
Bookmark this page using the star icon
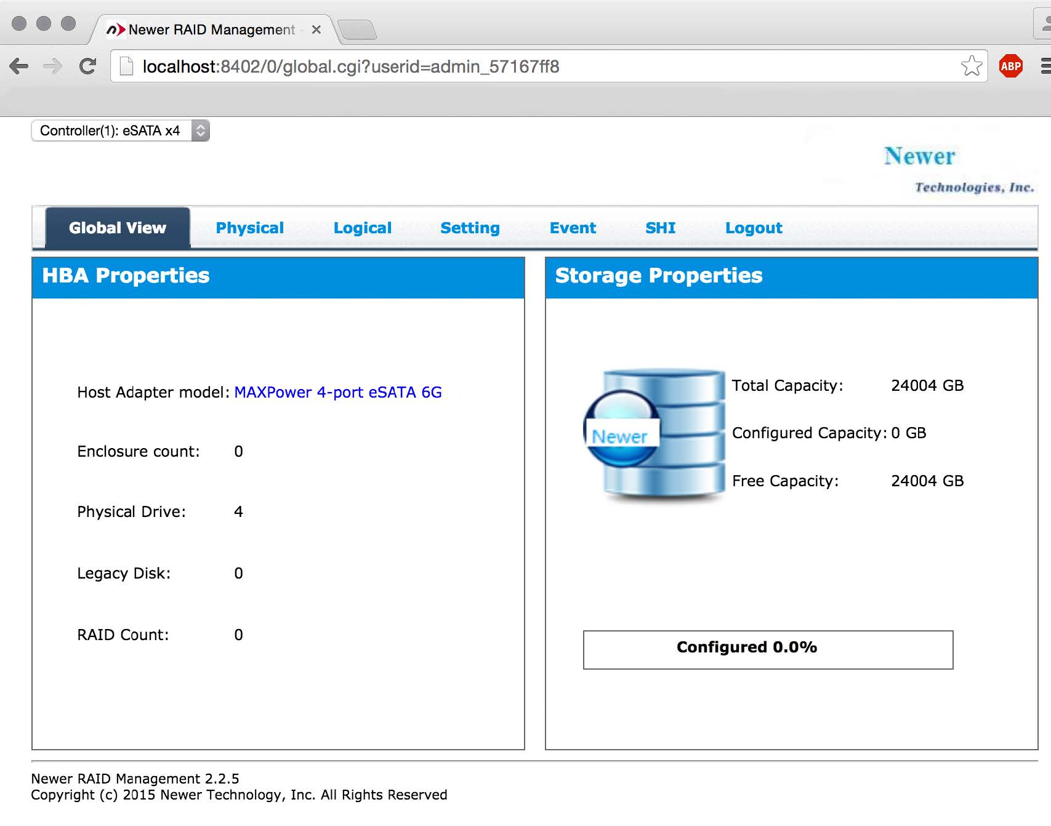(x=972, y=65)
